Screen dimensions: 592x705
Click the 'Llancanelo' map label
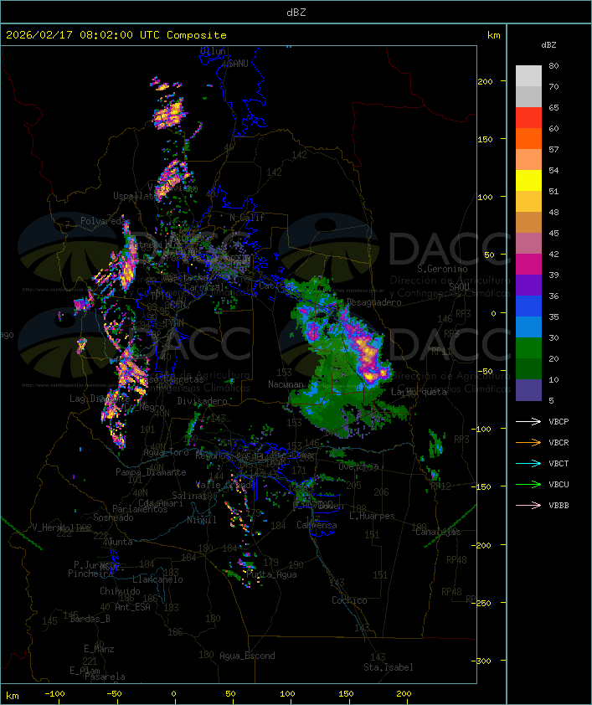157,579
